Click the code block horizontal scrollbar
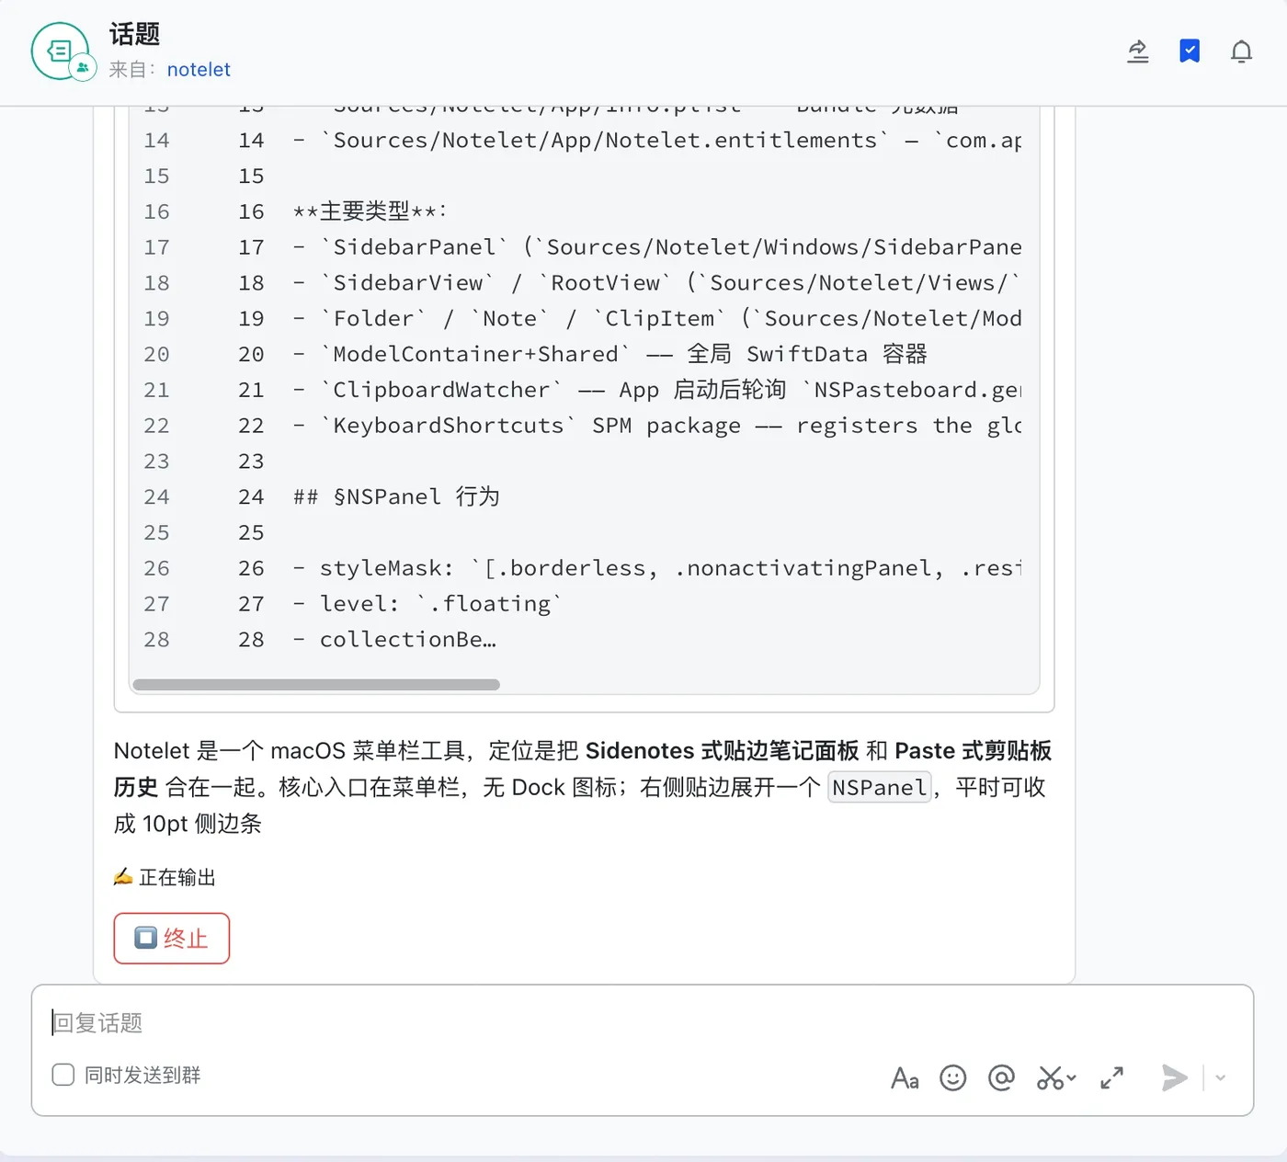 pos(316,685)
